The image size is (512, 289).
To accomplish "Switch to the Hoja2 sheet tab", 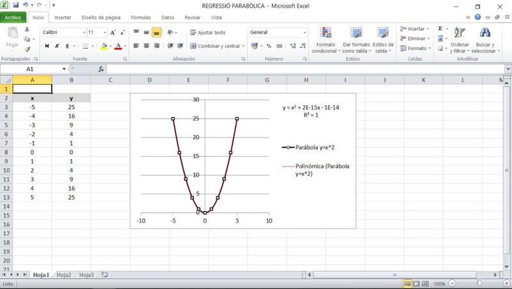I will pyautogui.click(x=63, y=275).
